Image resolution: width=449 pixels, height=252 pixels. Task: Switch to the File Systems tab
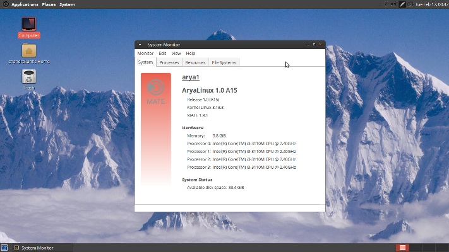pos(224,62)
